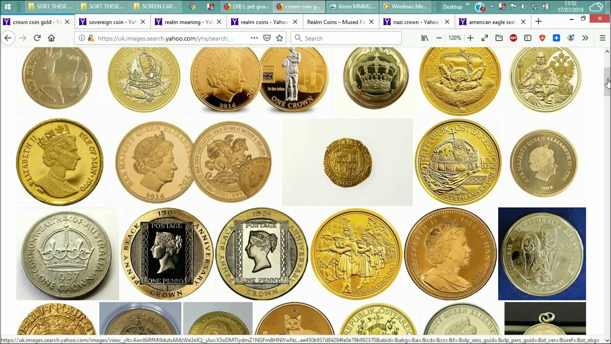Screen dimensions: 611x344
Task: Zoom in with the plus button
Action: [470, 38]
